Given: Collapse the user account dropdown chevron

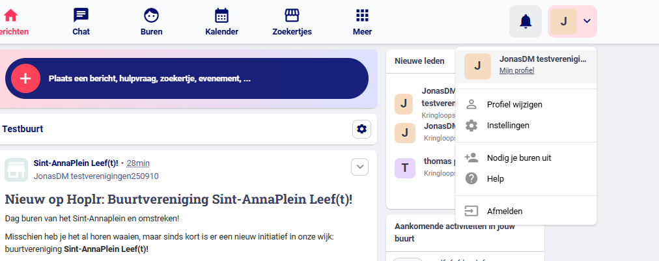Looking at the screenshot, I should click(587, 21).
